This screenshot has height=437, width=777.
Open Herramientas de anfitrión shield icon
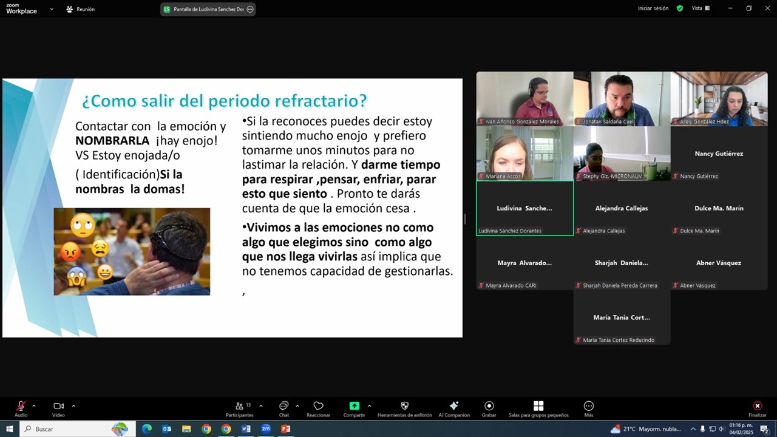click(404, 406)
